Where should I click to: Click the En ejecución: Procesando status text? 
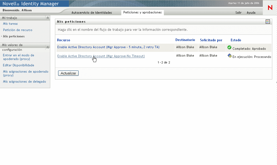252,57
